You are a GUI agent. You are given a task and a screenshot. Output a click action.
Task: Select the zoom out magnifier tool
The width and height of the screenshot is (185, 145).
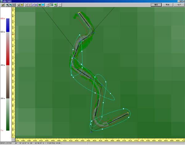pyautogui.click(x=10, y=5)
